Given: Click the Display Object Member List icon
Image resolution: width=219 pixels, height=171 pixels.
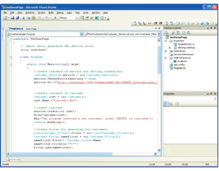Looking at the screenshot, I should pyautogui.click(x=135, y=23).
